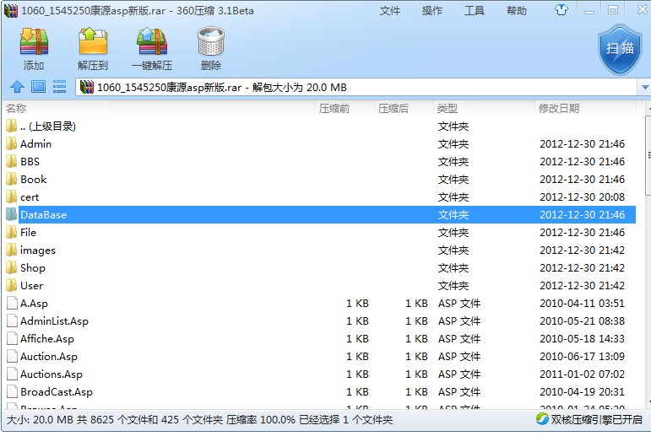Open the 工具 menu
Viewport: 651px width, 447px height.
pos(475,10)
